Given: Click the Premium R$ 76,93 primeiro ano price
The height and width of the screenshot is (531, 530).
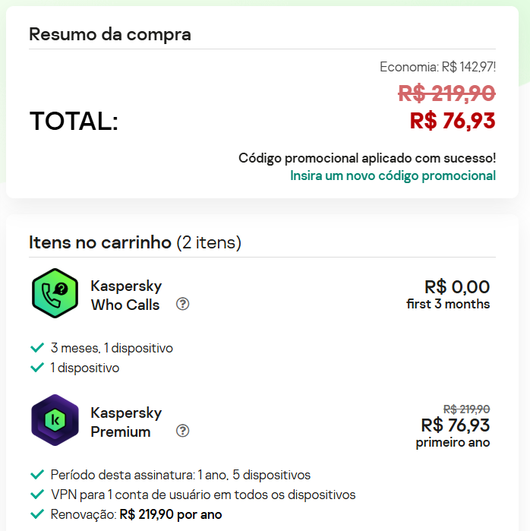Looking at the screenshot, I should 453,427.
